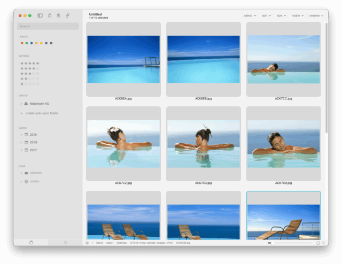Filter by five-star rating
This screenshot has height=264, width=342.
coord(30,64)
